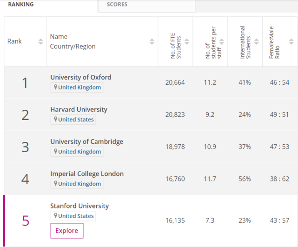
Task: Sort by students per staff arrows
Action: [221, 41]
